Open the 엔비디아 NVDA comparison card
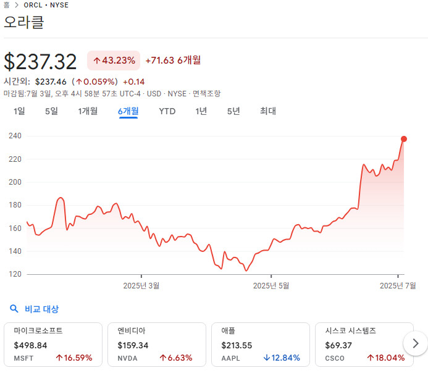Viewport: 428px width, 373px height. point(157,345)
